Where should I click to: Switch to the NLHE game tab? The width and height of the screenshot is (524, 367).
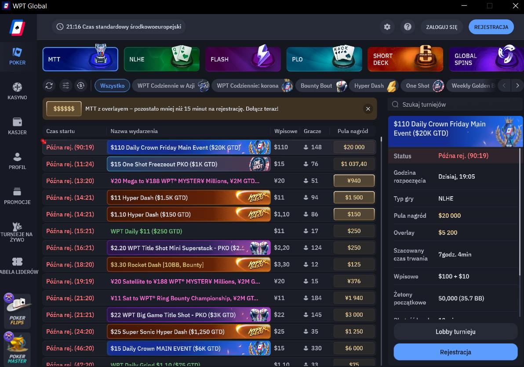tap(161, 58)
